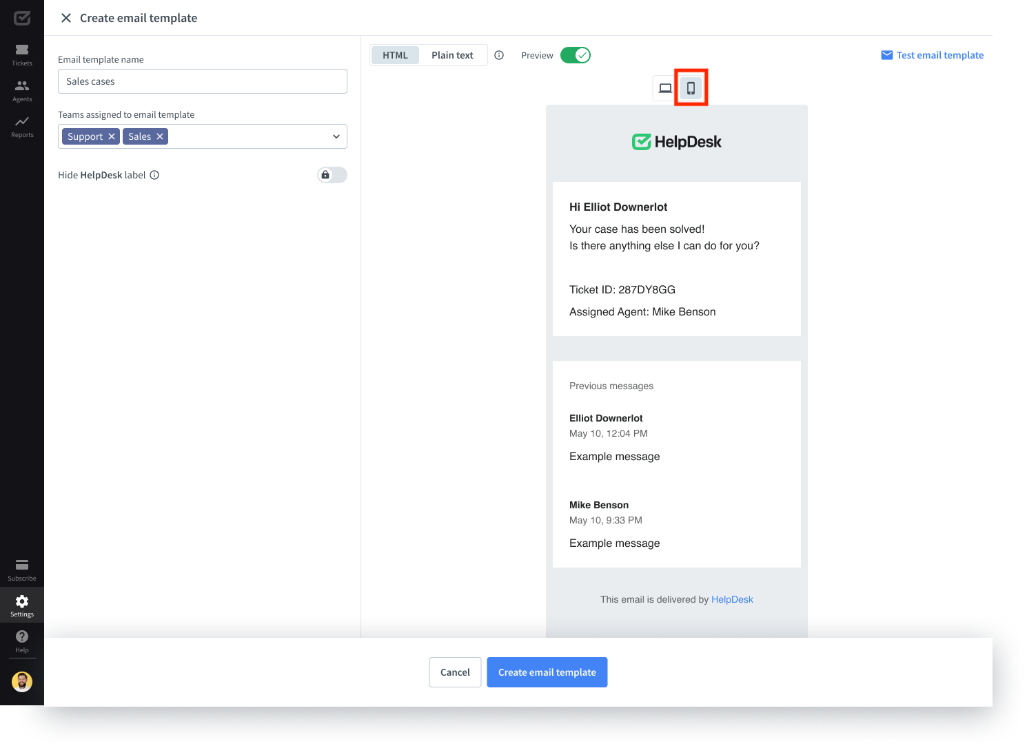Click the info icon beside the Plain text tab
Image resolution: width=1027 pixels, height=748 pixels.
pos(499,55)
